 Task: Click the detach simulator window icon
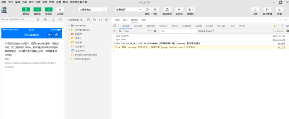point(60,20)
